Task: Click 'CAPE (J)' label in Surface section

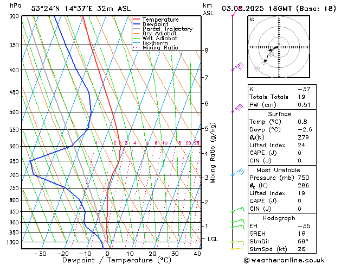Action: tap(263, 153)
